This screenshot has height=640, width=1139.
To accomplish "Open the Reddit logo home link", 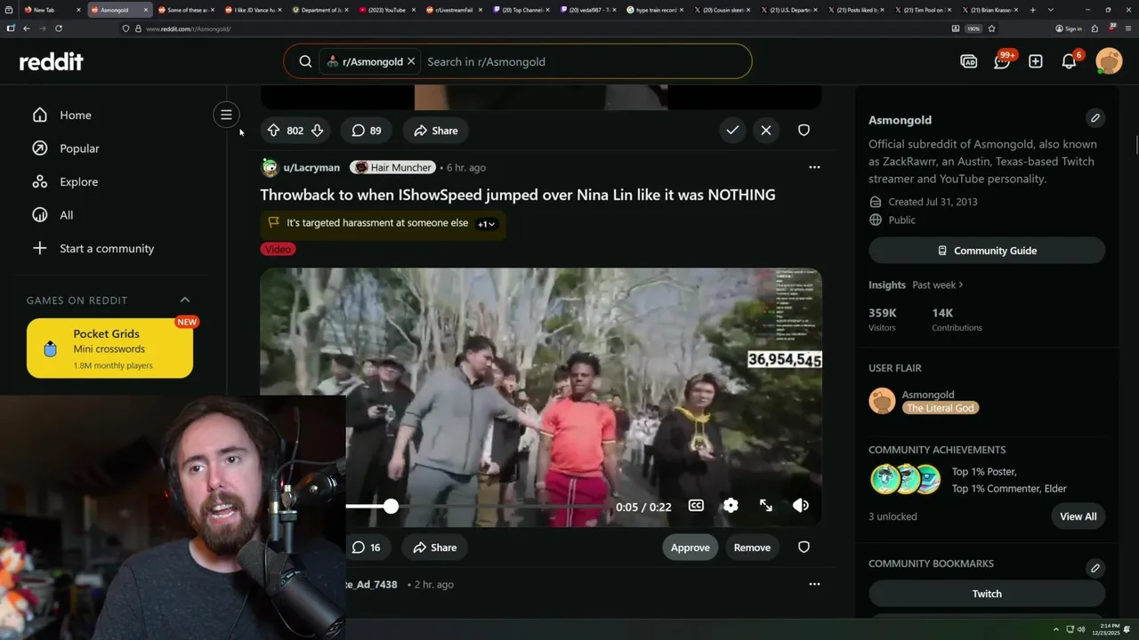I will coord(52,61).
